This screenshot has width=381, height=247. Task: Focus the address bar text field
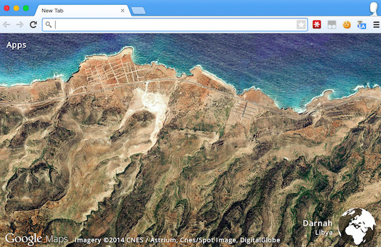click(175, 24)
